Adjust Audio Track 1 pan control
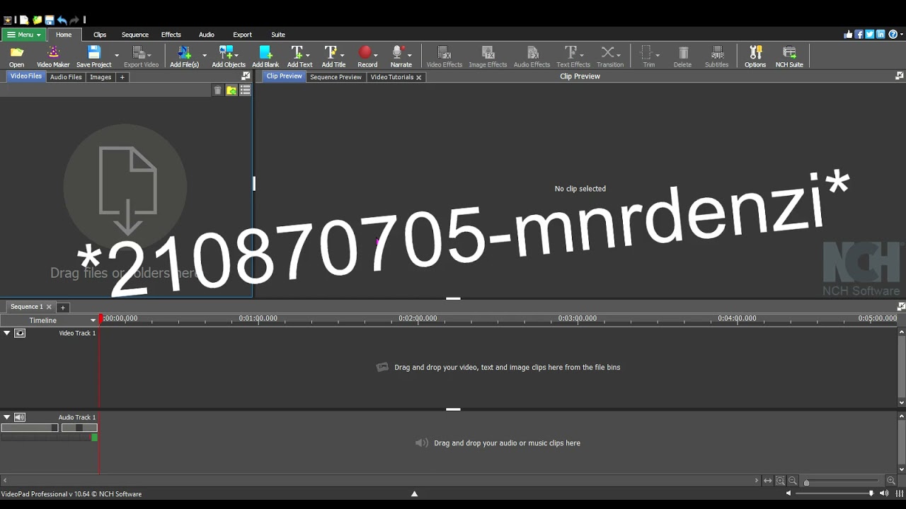This screenshot has height=509, width=906. pos(79,428)
